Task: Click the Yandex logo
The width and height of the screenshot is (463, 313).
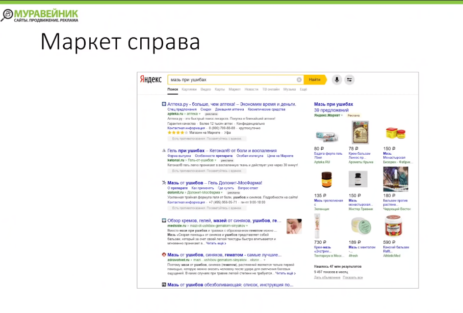Action: coord(150,79)
